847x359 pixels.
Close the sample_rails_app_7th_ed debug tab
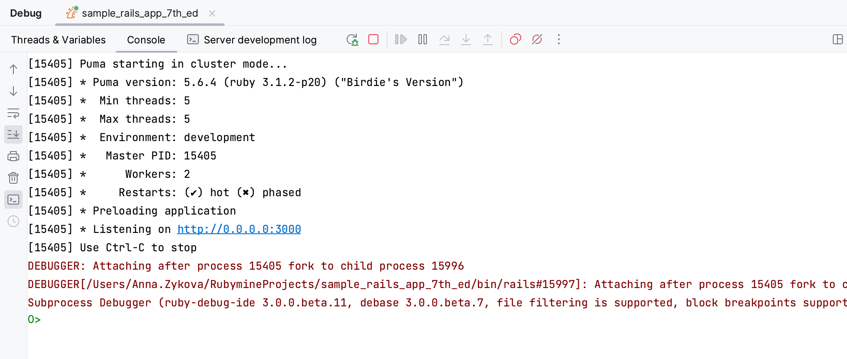coord(212,13)
